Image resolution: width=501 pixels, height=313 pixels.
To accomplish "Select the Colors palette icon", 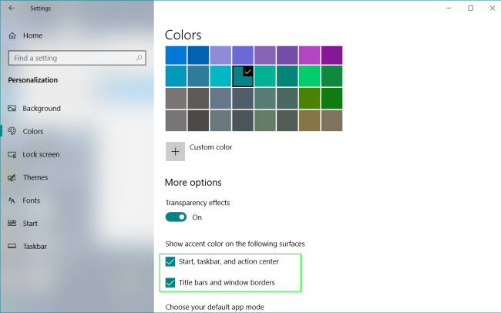I will tap(12, 131).
